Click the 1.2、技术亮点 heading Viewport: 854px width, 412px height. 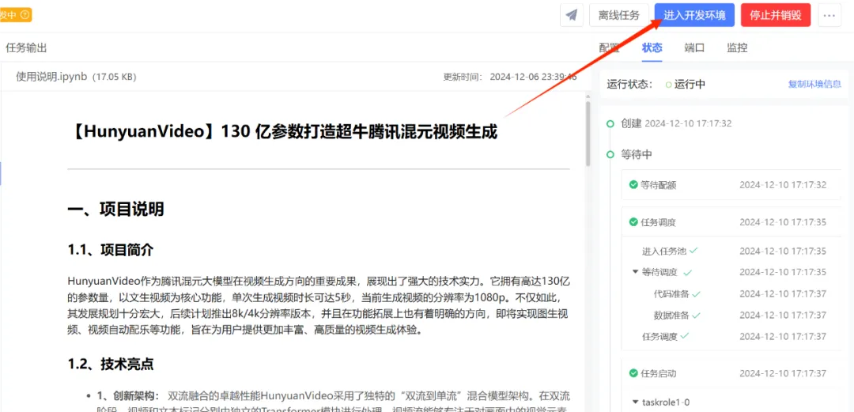coord(111,365)
